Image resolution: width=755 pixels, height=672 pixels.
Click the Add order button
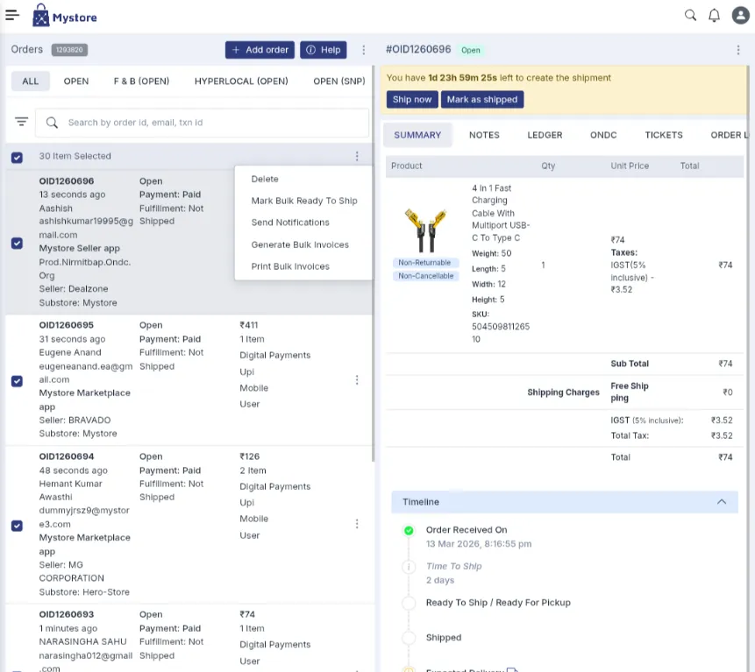pos(260,50)
